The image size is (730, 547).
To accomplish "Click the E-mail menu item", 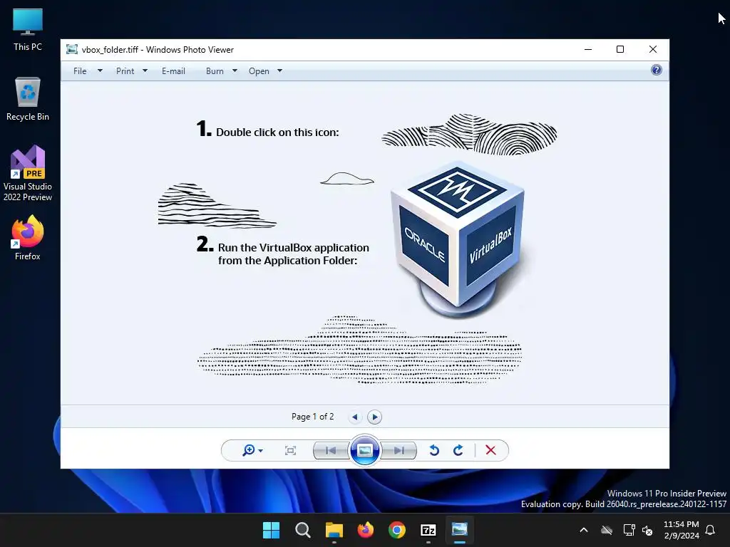I will click(x=173, y=71).
